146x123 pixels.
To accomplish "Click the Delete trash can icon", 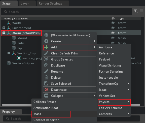I will pos(46,77).
